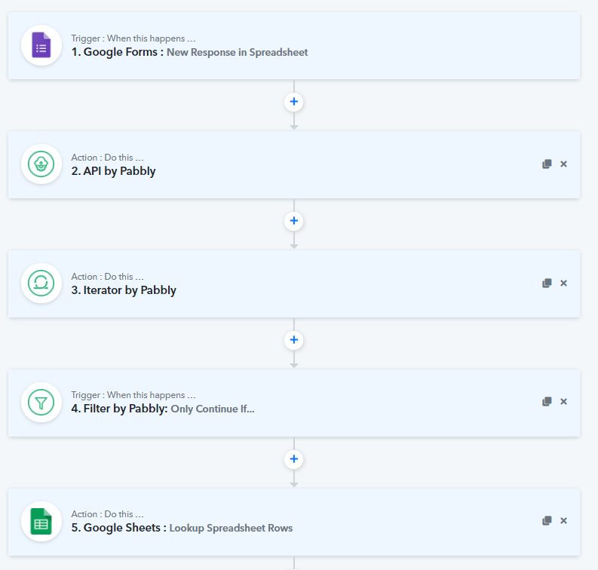Open step 2. API by Pabbly title
Viewport: 598px width, 570px height.
pyautogui.click(x=113, y=171)
